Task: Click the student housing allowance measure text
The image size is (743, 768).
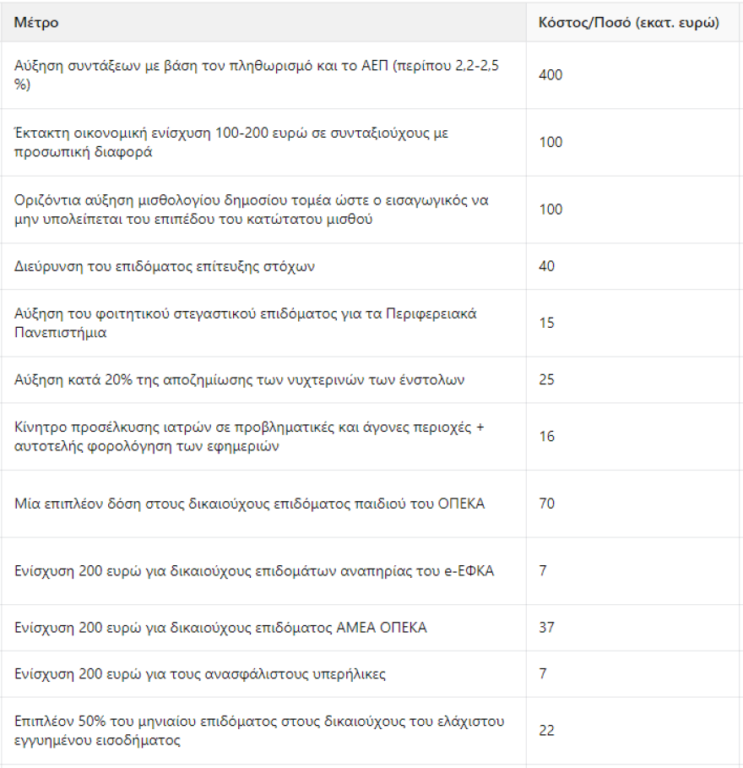Action: click(x=246, y=324)
